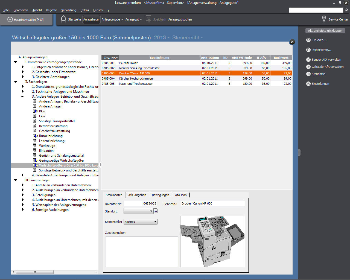Click Anlagegut suchen in toolbar
Image resolution: width=350 pixels, height=280 pixels.
point(180,19)
